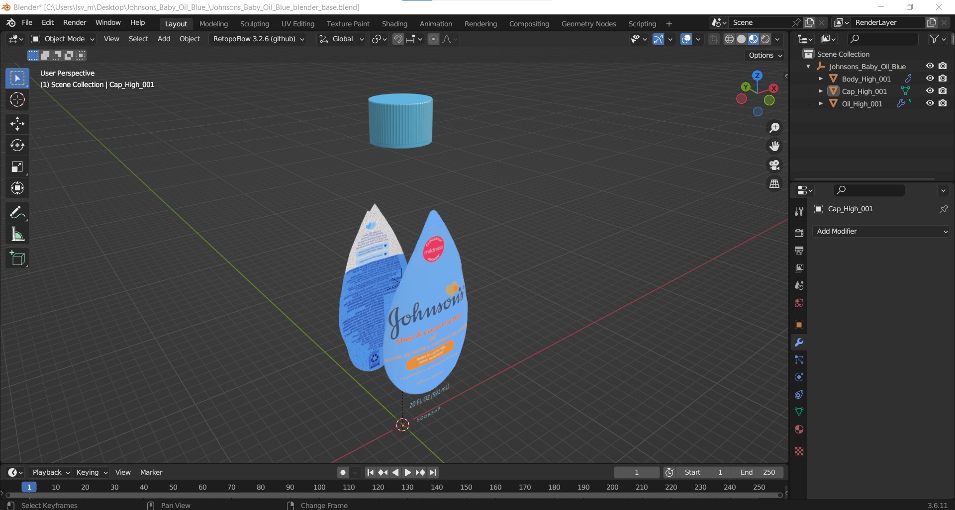Click the timeline horizontal scrollbar
Image resolution: width=955 pixels, height=510 pixels.
393,496
